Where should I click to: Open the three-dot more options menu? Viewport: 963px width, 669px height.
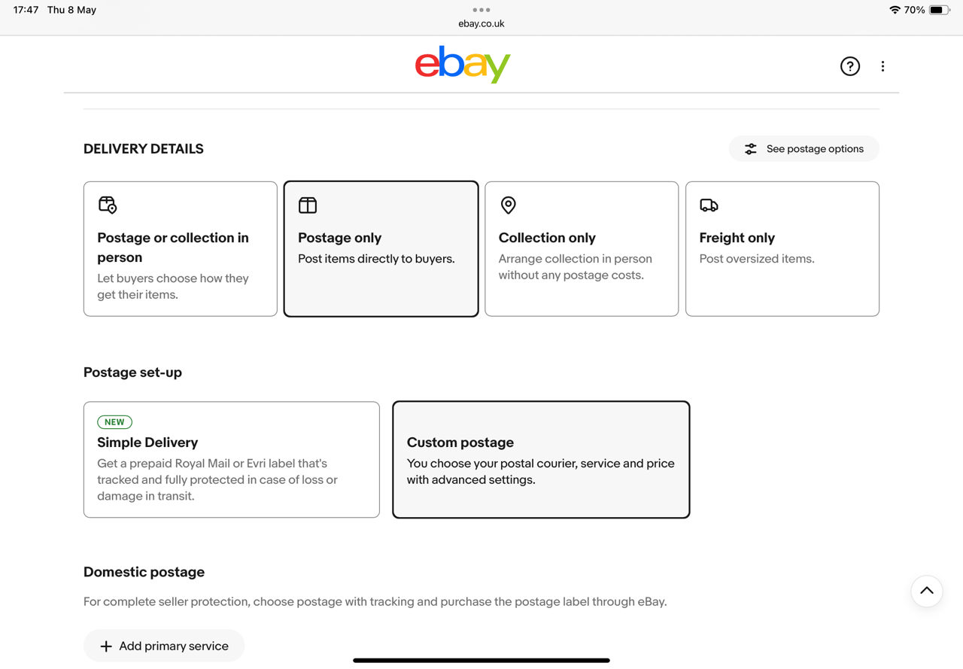point(882,66)
